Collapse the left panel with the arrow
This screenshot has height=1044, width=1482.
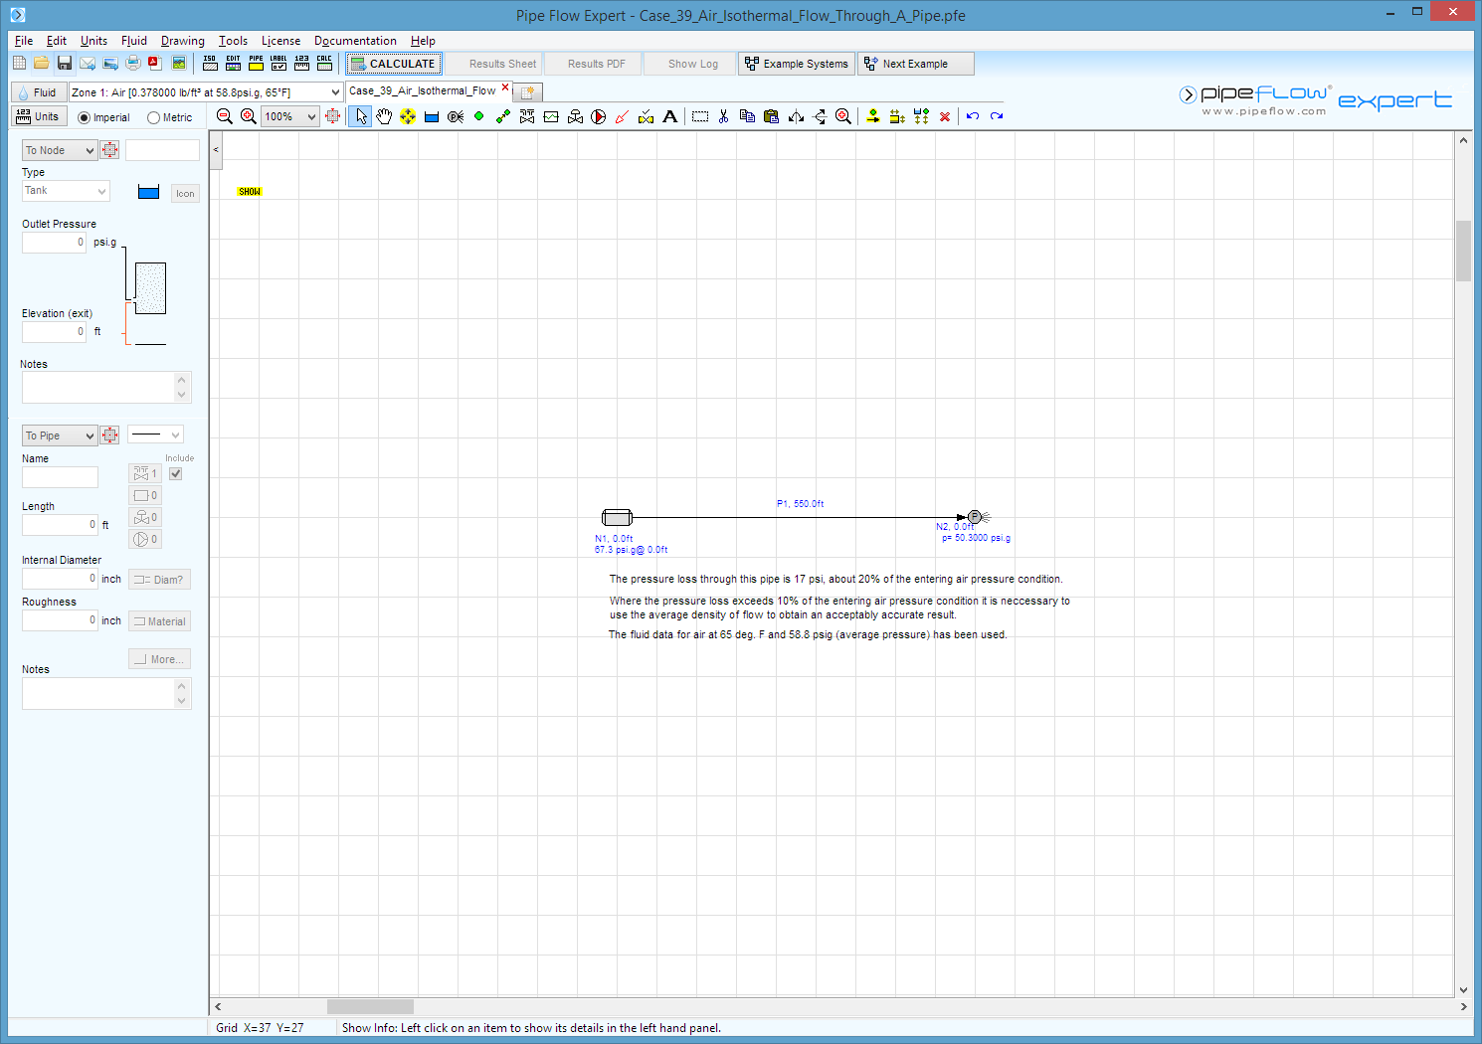click(216, 150)
